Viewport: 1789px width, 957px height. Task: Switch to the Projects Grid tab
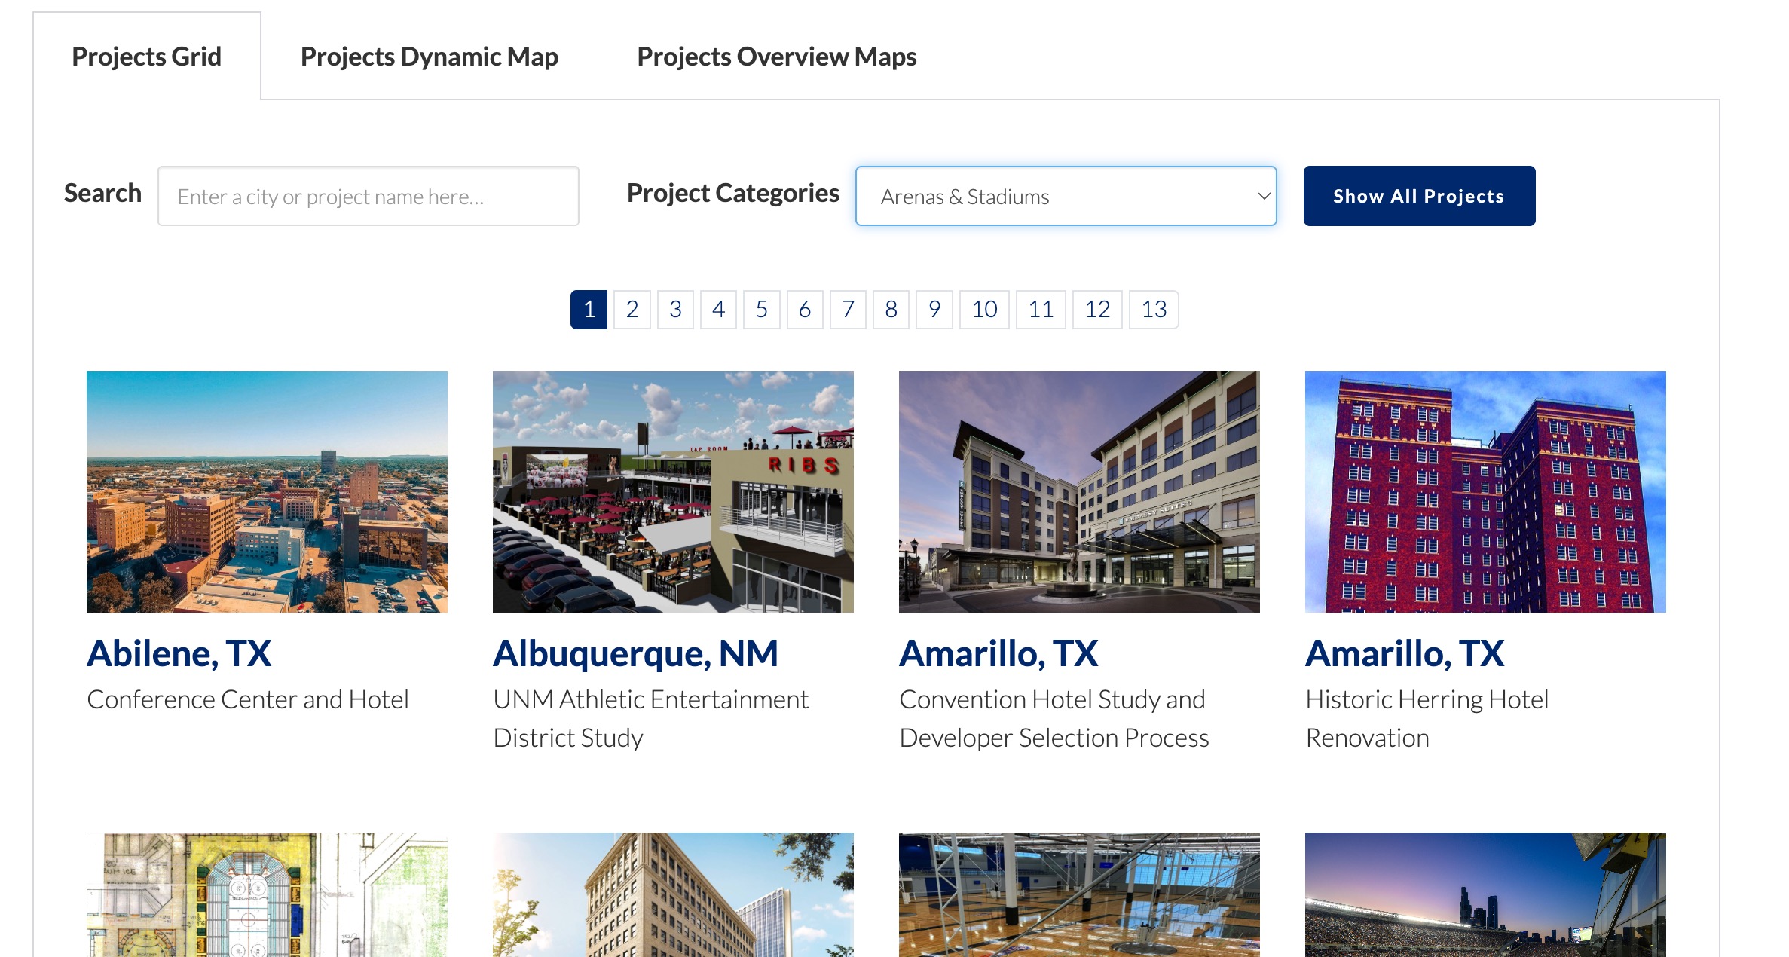(x=147, y=57)
